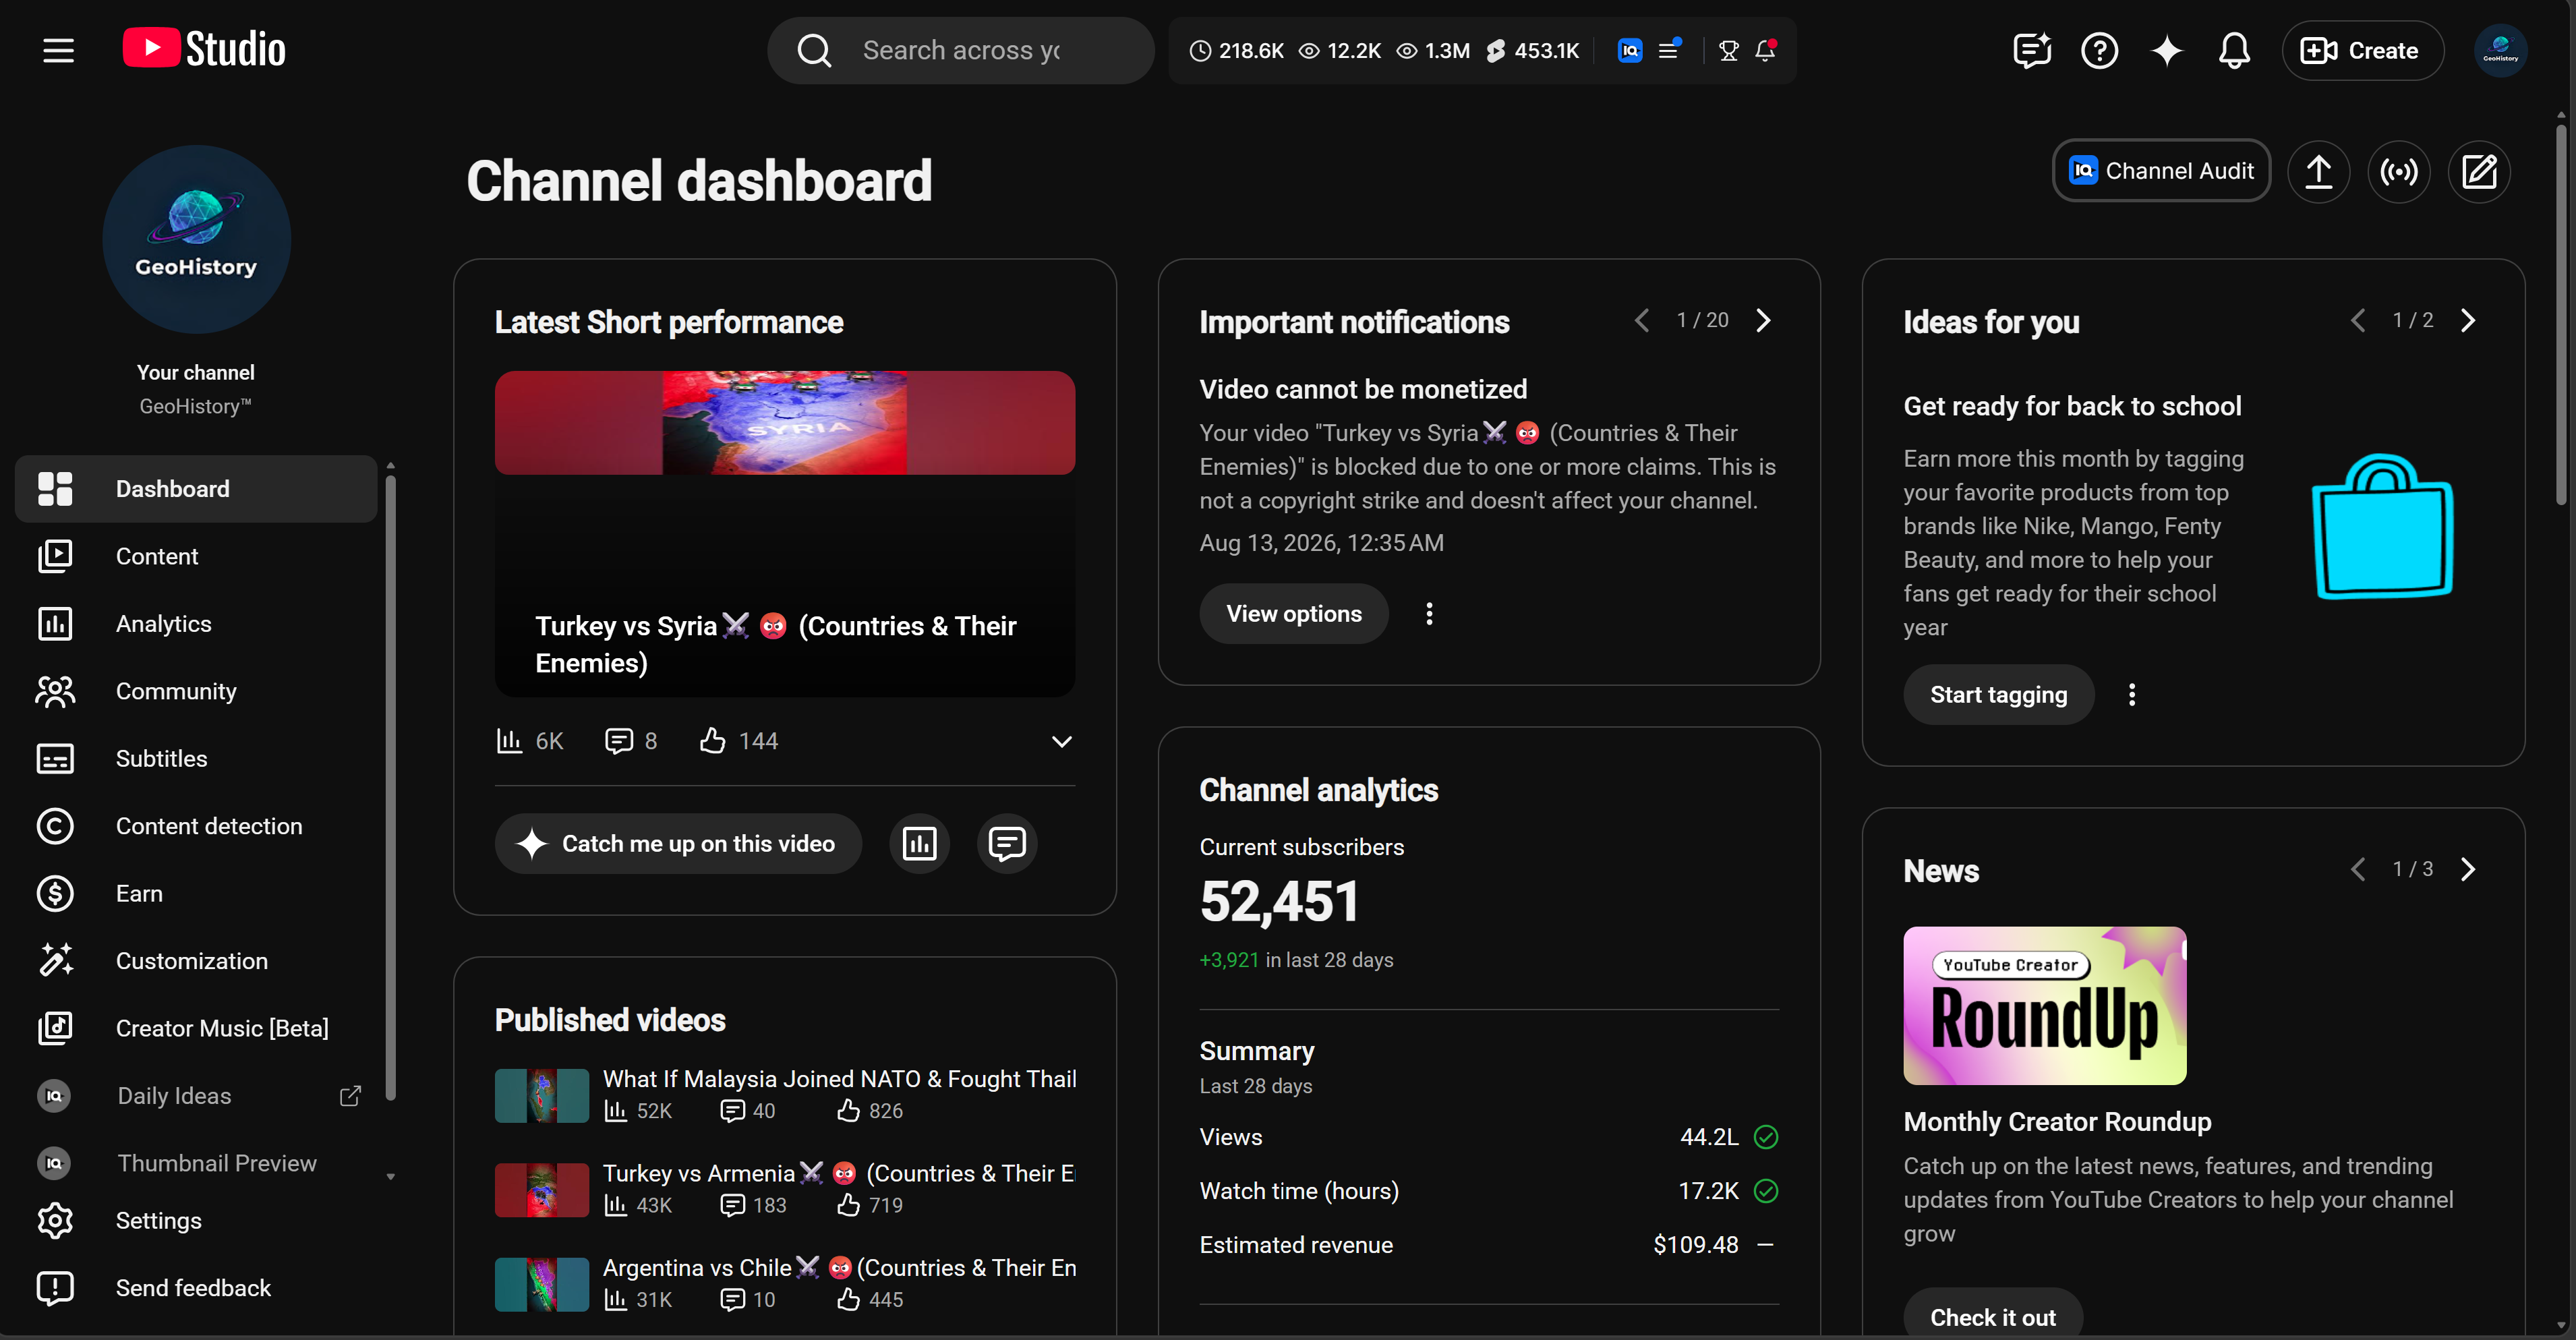Go to next Ideas for you card

2468,320
